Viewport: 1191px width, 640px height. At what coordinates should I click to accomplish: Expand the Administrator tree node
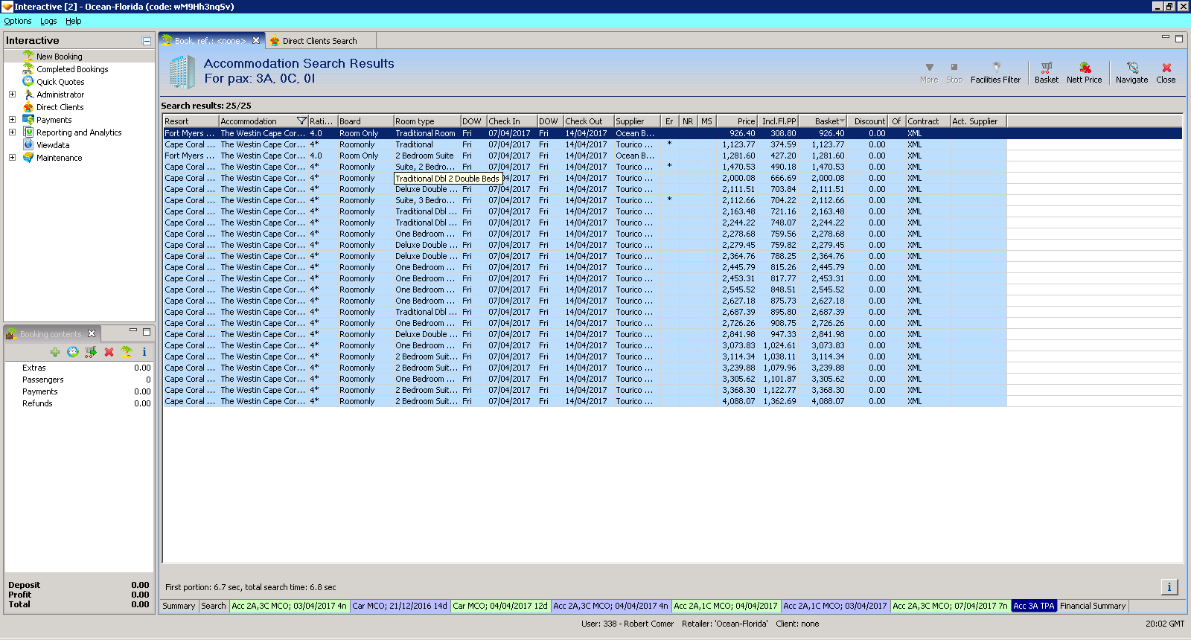[x=12, y=95]
